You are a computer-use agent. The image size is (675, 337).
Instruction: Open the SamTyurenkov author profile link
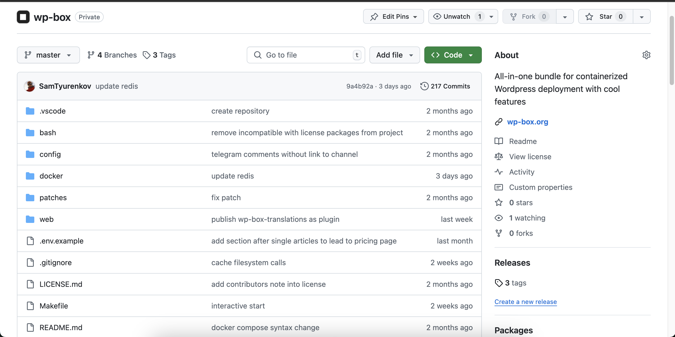pyautogui.click(x=65, y=86)
